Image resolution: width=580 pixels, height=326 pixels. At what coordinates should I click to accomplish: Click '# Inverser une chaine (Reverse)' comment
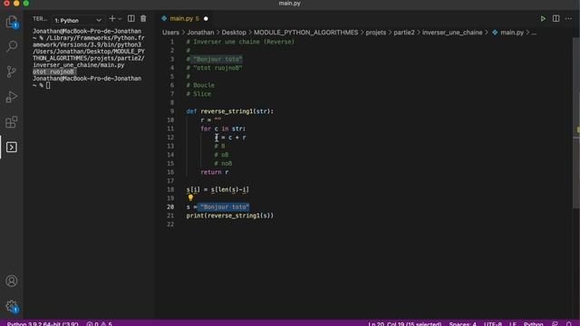coord(240,42)
